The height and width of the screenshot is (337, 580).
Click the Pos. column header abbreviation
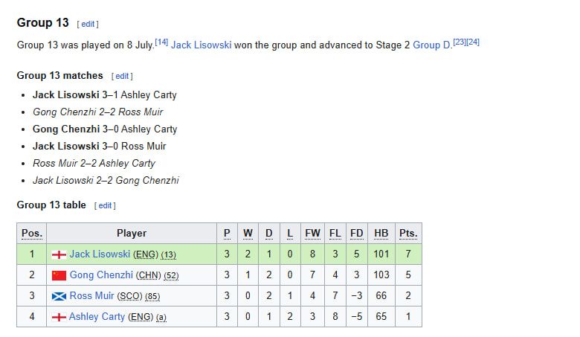32,234
